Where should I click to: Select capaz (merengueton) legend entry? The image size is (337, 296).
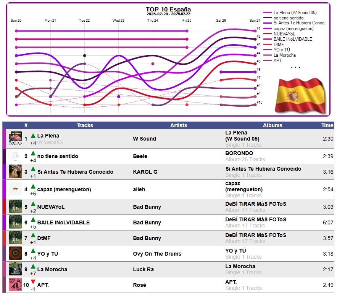(289, 29)
